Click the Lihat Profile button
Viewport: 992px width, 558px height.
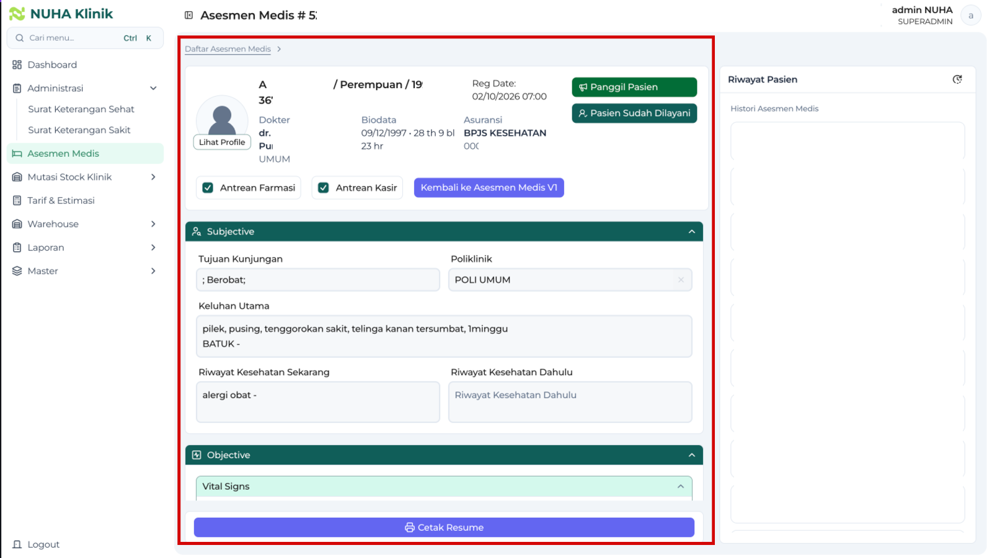(222, 142)
